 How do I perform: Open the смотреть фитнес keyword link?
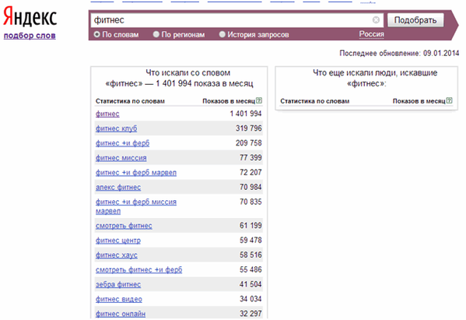tap(124, 226)
